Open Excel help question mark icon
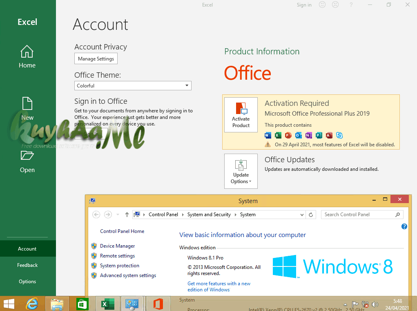This screenshot has width=417, height=311. click(x=351, y=5)
